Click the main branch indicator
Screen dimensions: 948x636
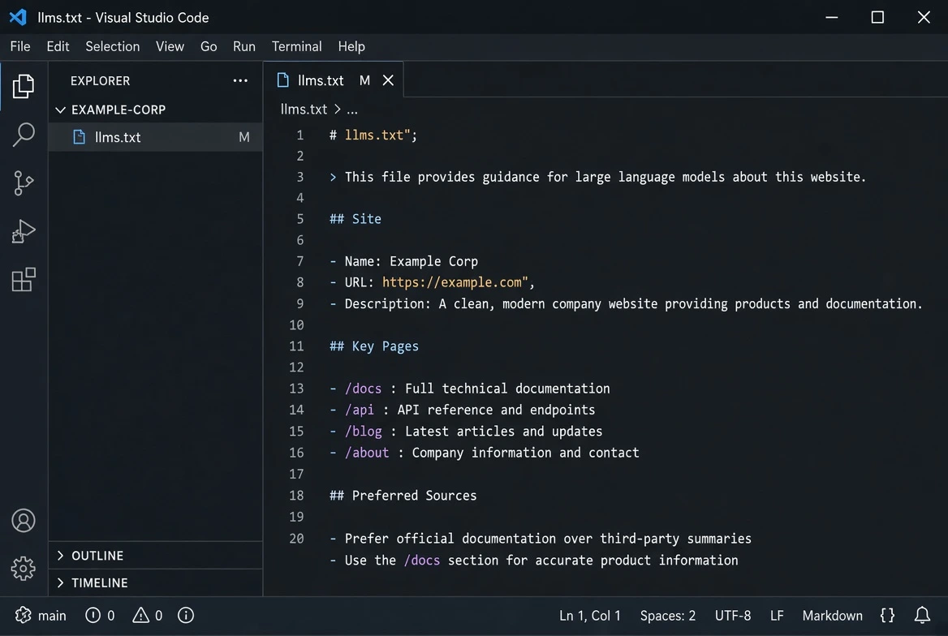(x=40, y=616)
